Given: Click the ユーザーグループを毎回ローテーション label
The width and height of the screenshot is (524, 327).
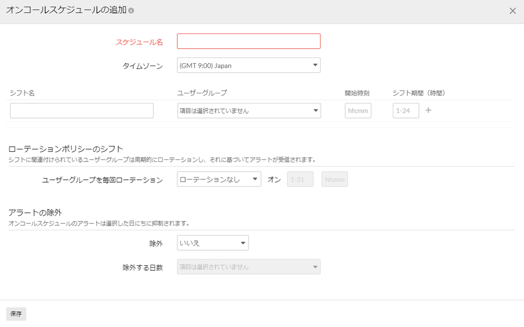Looking at the screenshot, I should click(102, 180).
